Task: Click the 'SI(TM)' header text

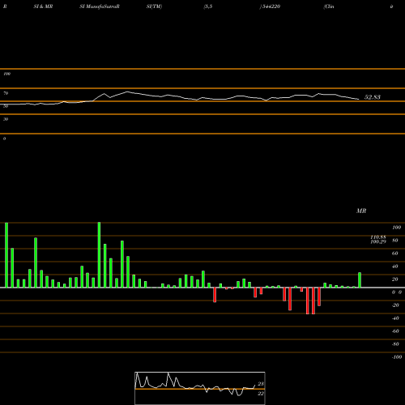Action: (x=154, y=6)
